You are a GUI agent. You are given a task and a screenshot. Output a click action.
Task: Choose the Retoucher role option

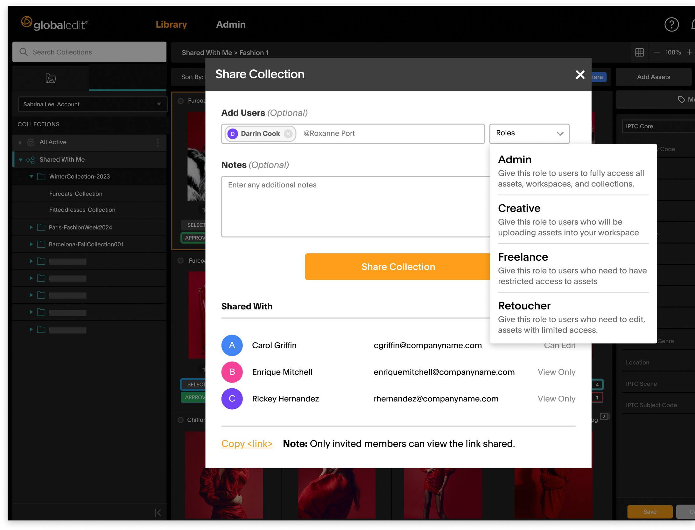coord(573,317)
